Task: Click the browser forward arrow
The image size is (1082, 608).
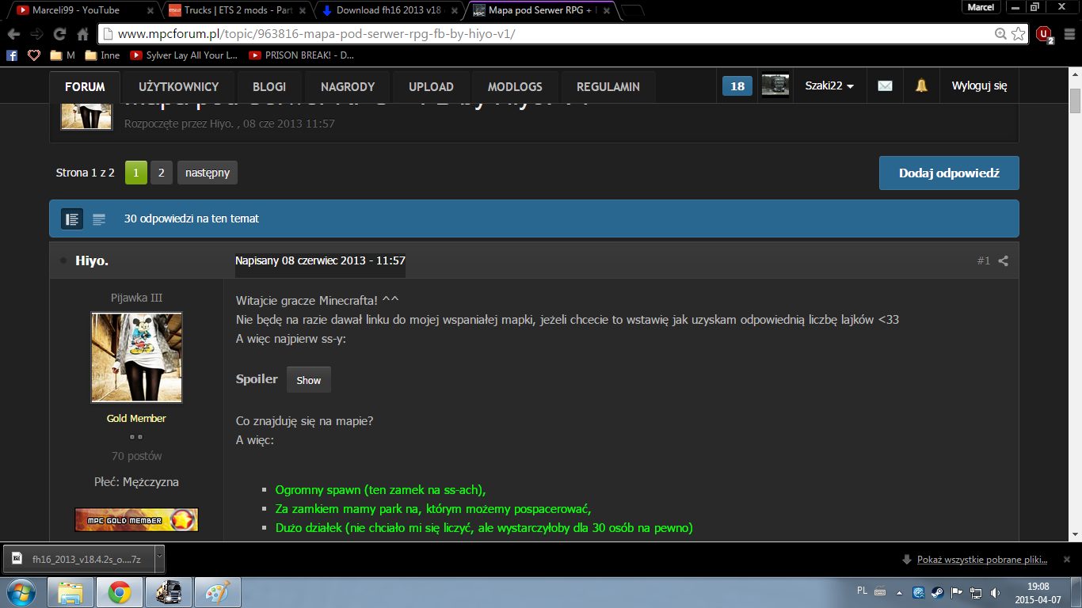Action: coord(36,34)
